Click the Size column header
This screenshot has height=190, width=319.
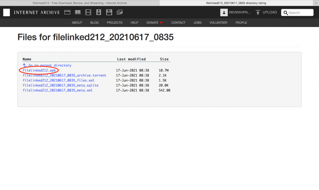[164, 59]
